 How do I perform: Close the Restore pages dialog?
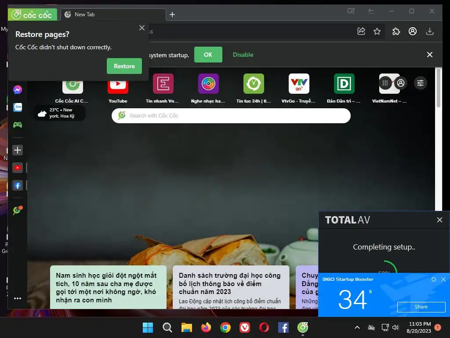(x=142, y=28)
